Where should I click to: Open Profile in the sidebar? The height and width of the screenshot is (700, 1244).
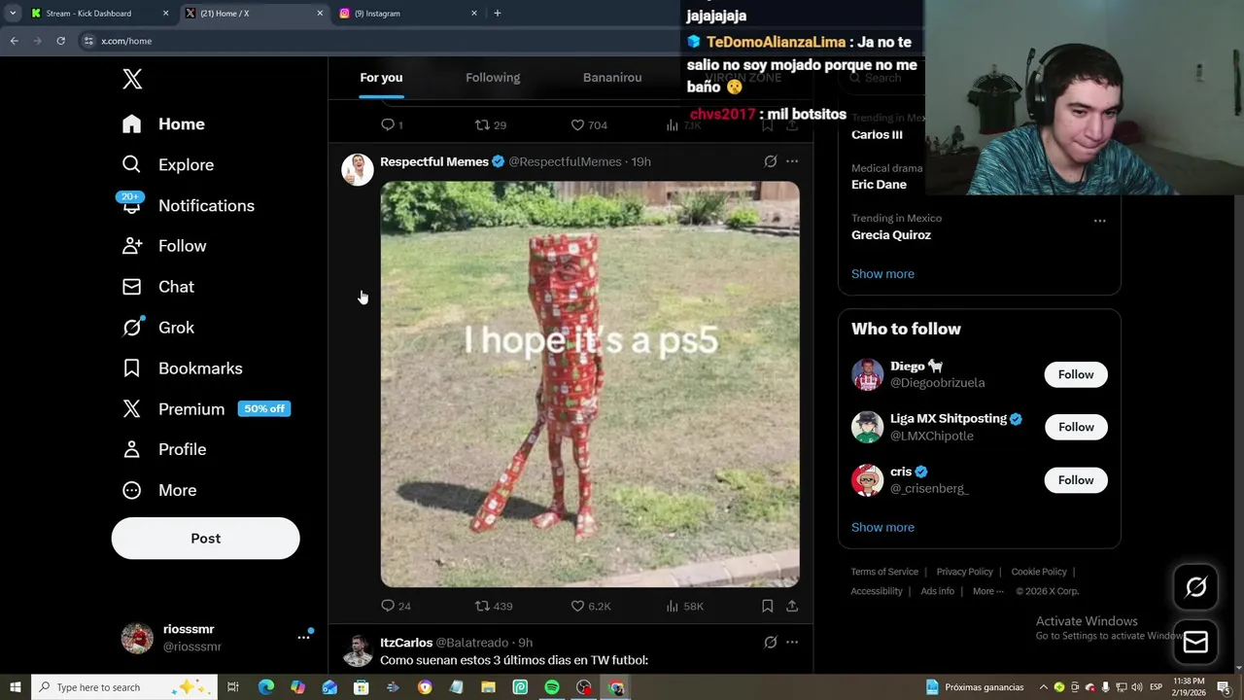(164, 449)
